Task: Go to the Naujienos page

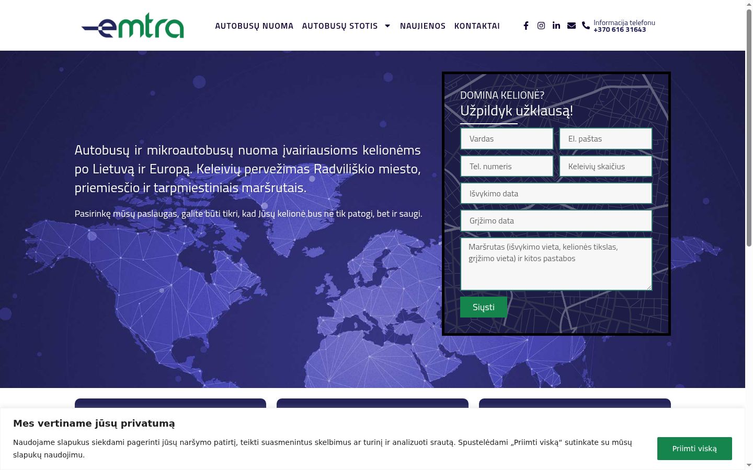Action: 423,26
